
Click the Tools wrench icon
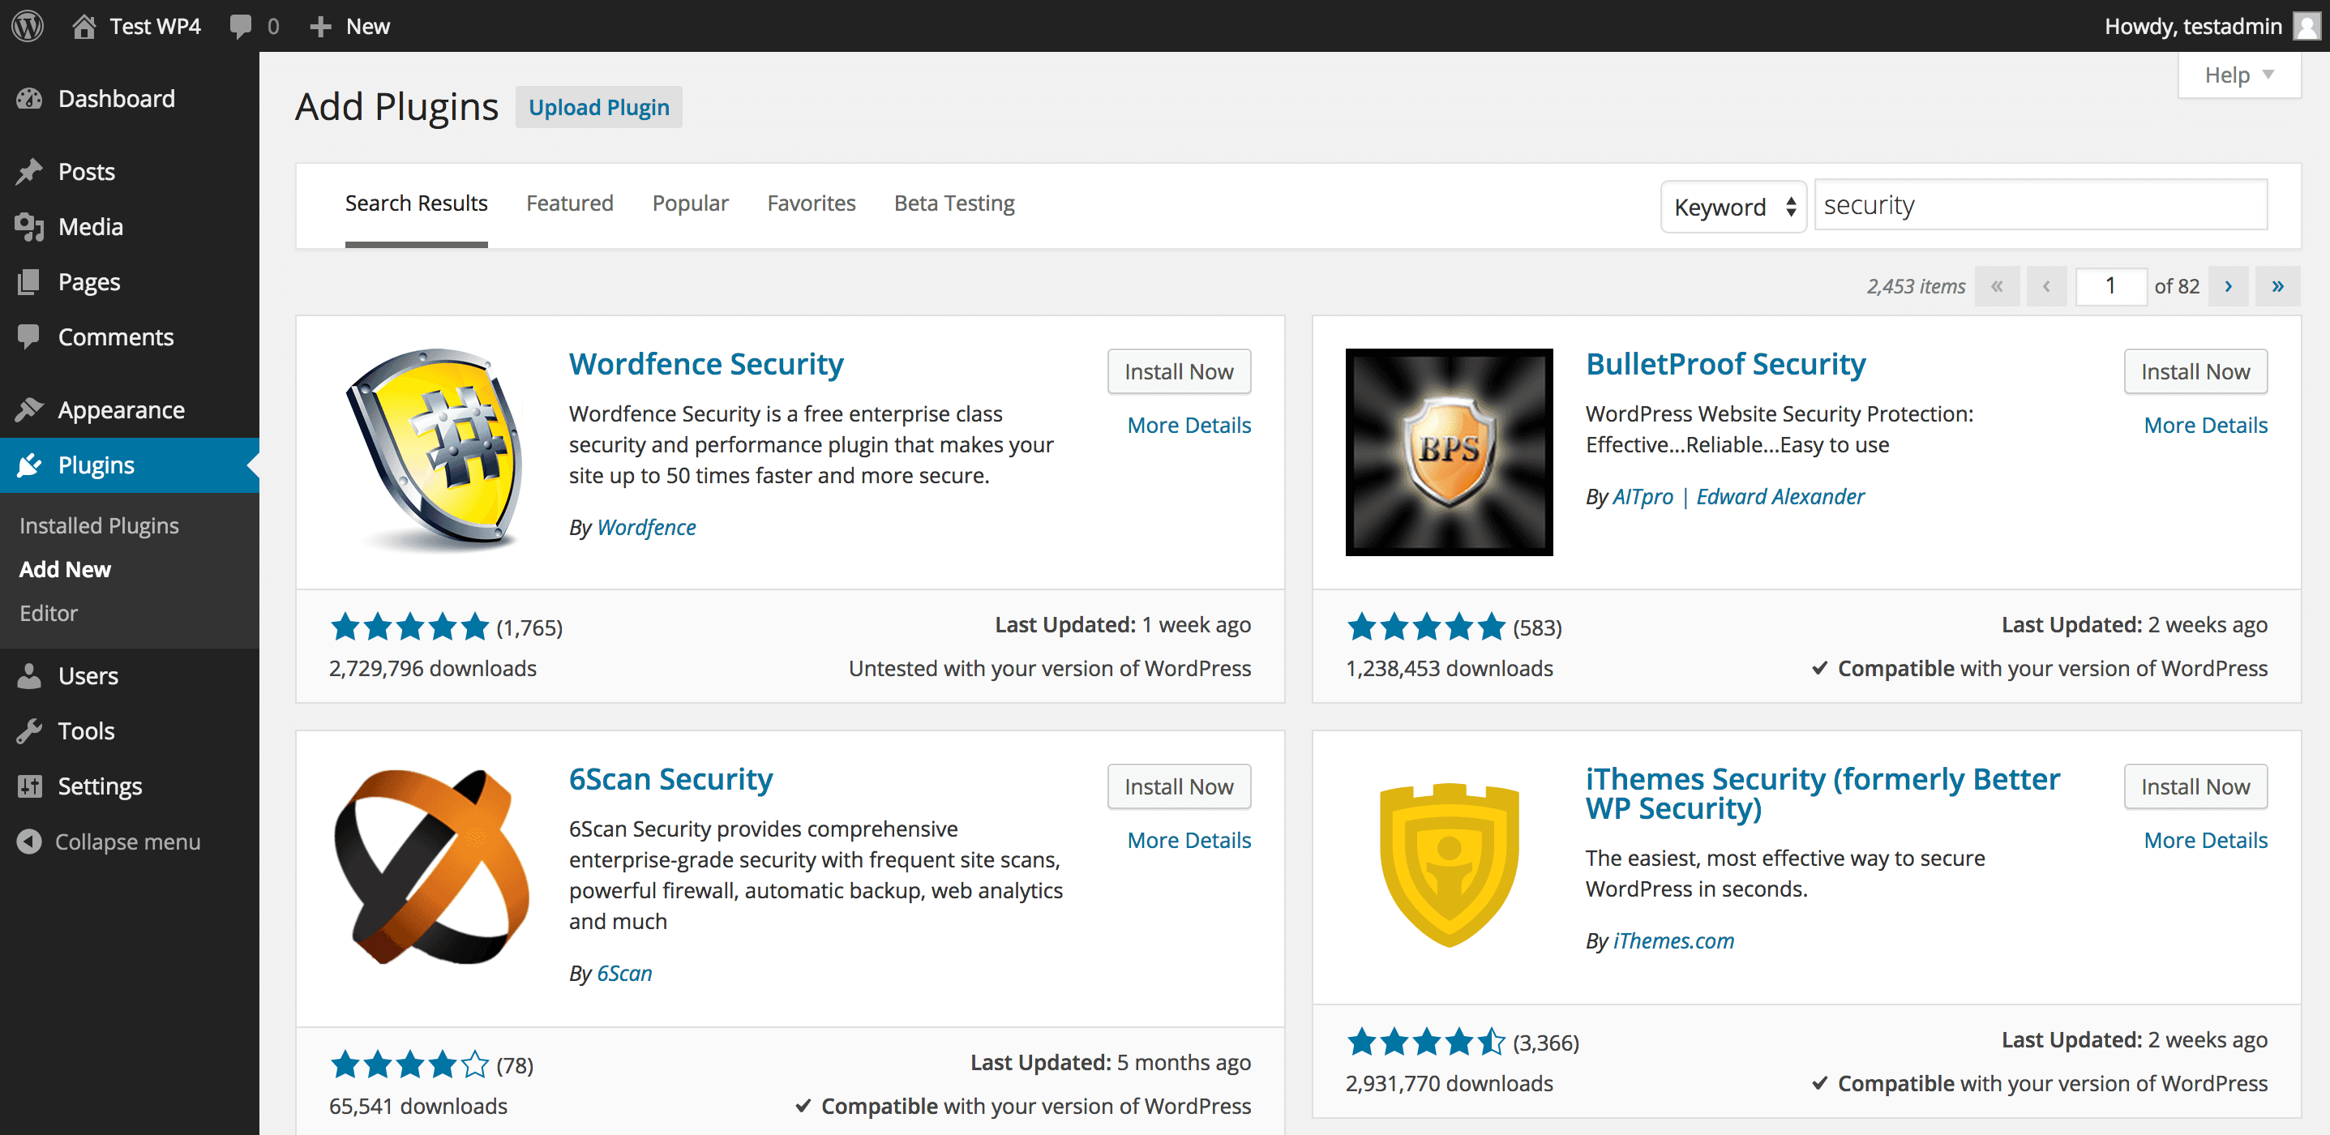pyautogui.click(x=29, y=730)
